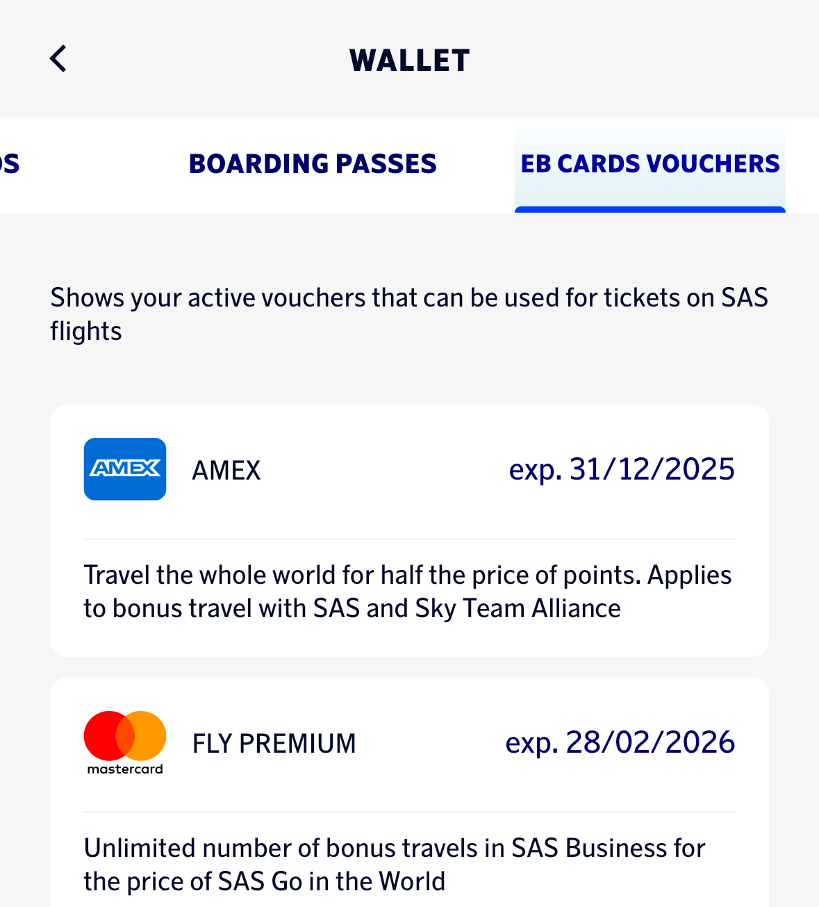Select the EB Cards Vouchers tab
The width and height of the screenshot is (819, 907).
coord(650,164)
